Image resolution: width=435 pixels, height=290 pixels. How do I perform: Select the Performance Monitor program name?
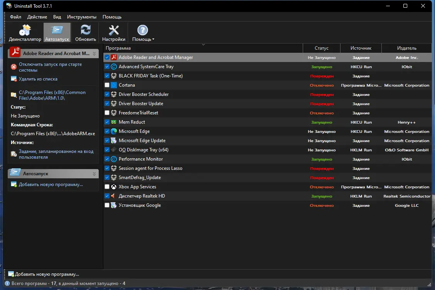[141, 159]
